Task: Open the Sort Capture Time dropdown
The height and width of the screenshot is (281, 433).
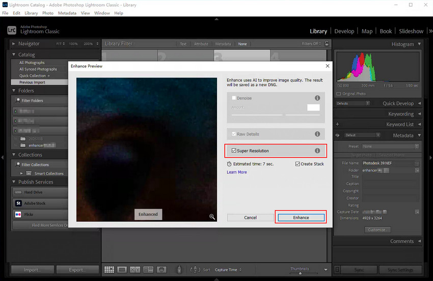Action: pyautogui.click(x=228, y=270)
